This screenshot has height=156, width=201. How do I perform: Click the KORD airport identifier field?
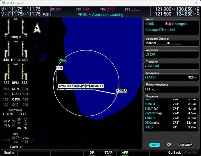point(151,24)
